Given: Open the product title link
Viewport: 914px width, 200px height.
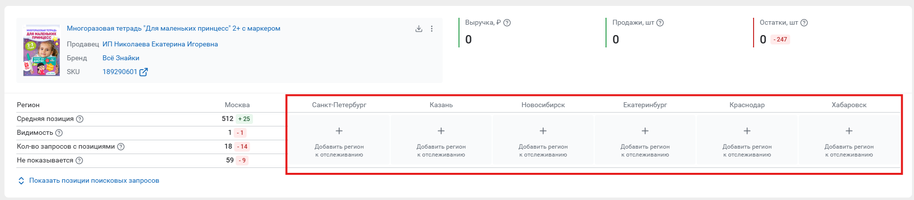Looking at the screenshot, I should pos(173,29).
